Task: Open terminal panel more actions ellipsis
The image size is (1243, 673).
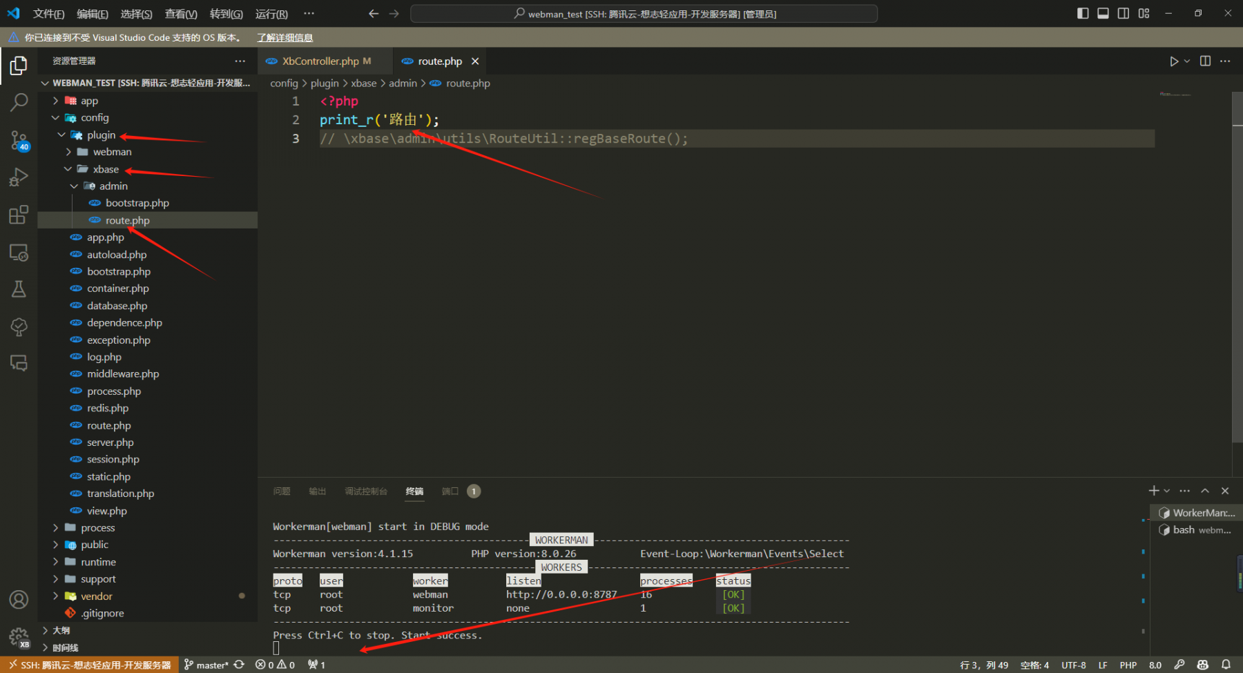Action: (x=1185, y=491)
